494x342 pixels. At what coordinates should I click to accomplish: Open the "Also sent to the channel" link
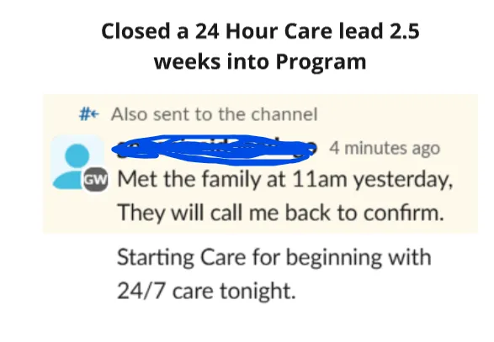(215, 114)
